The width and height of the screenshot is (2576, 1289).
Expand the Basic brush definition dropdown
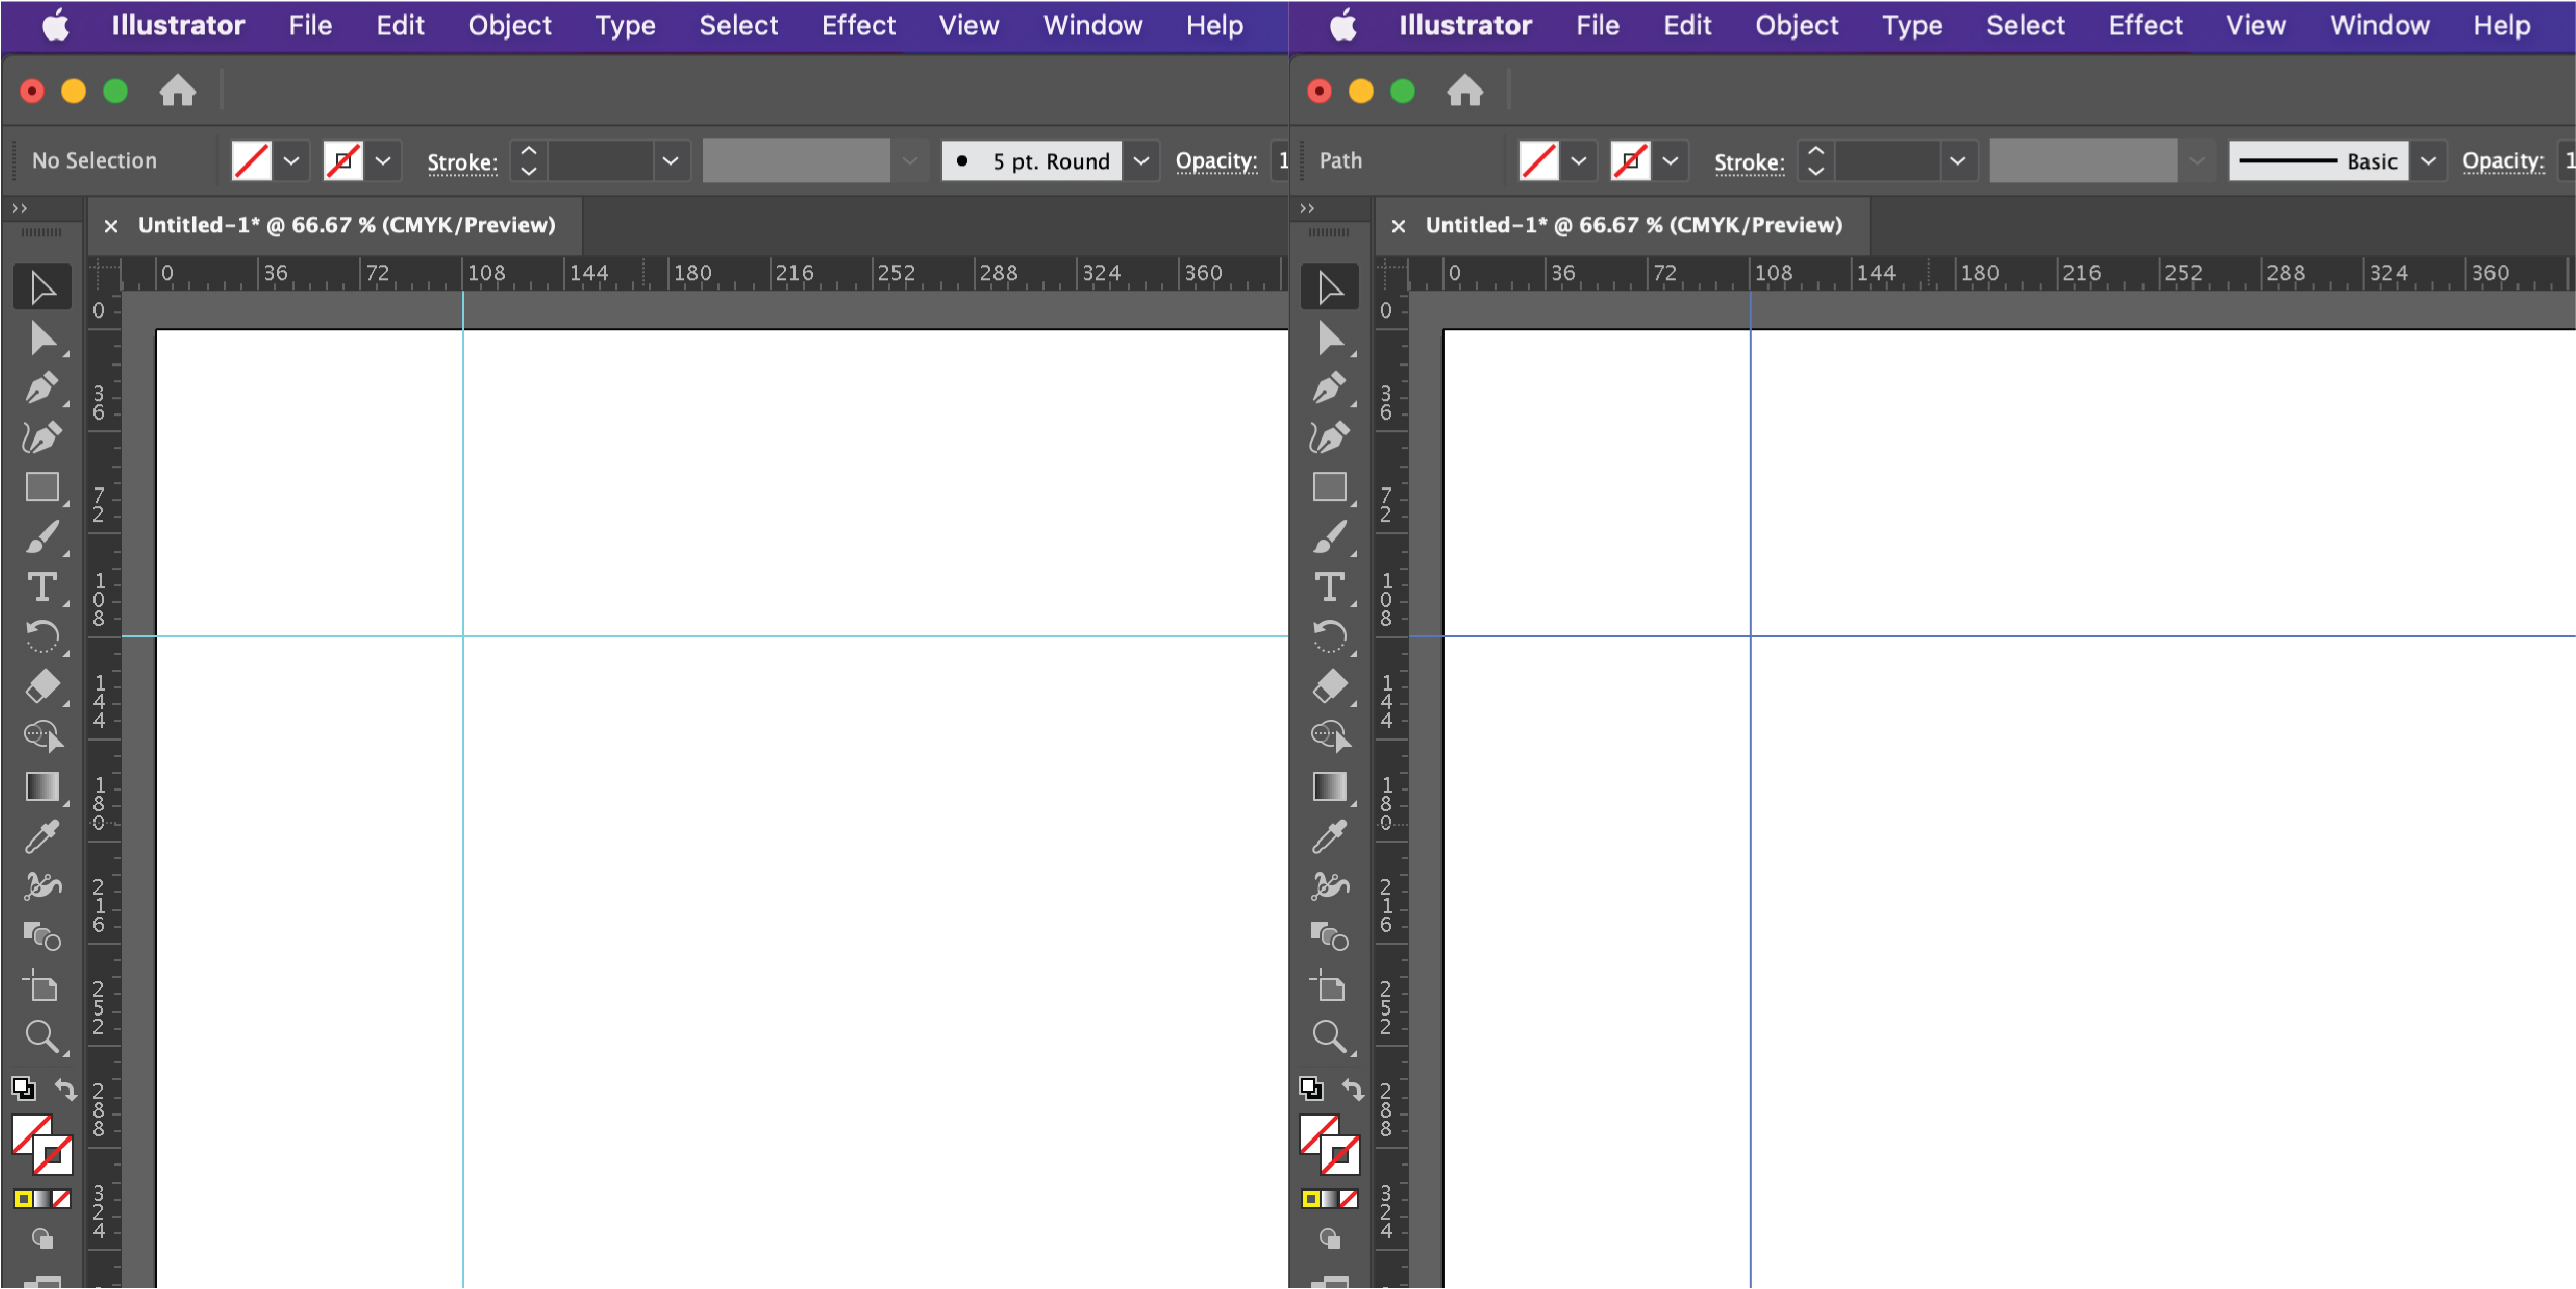[2427, 161]
